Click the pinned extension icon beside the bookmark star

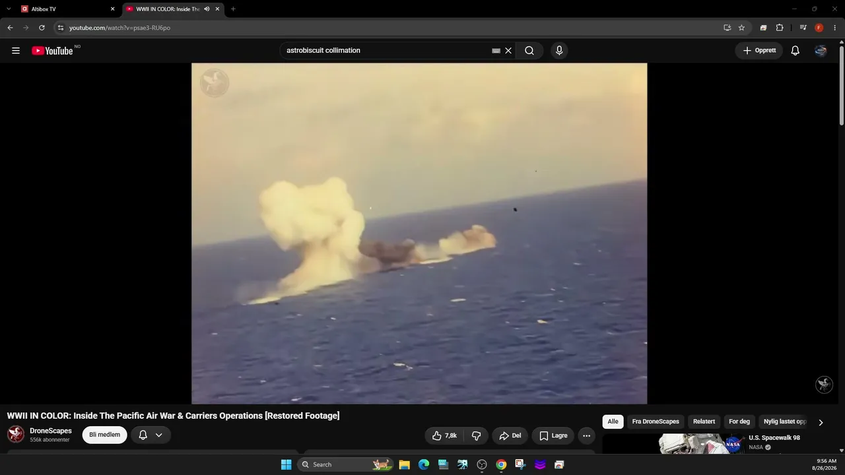pyautogui.click(x=763, y=28)
